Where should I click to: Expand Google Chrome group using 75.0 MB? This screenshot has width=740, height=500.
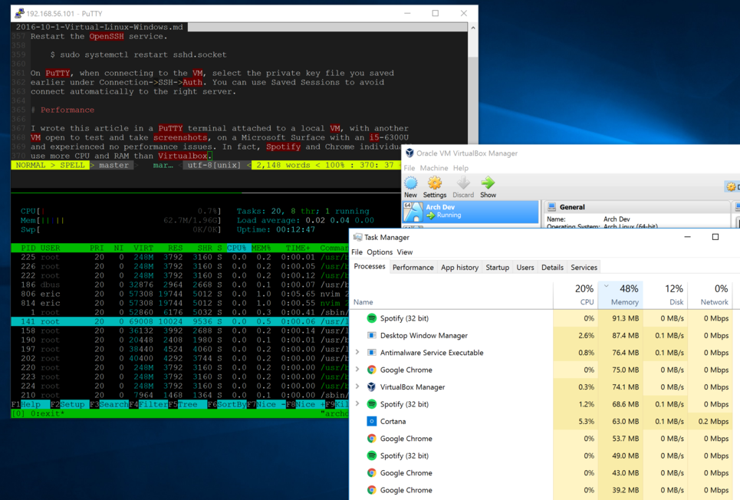(357, 369)
